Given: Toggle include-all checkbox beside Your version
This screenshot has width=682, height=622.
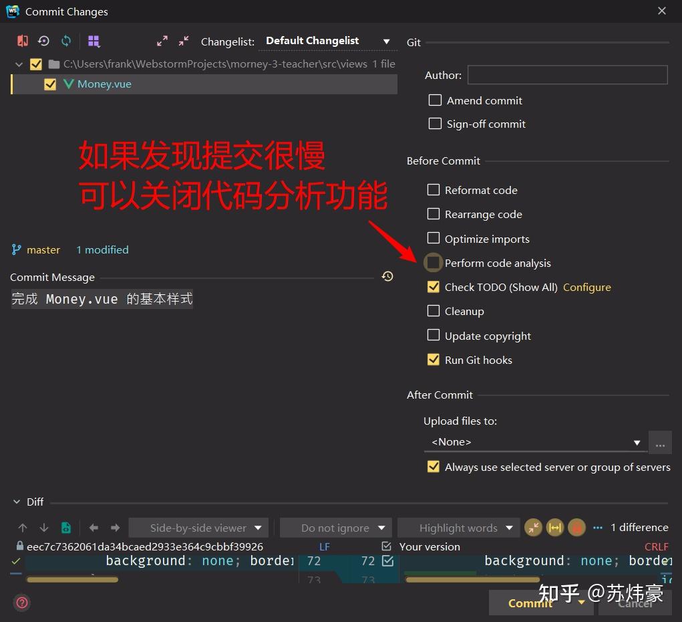Looking at the screenshot, I should point(386,546).
